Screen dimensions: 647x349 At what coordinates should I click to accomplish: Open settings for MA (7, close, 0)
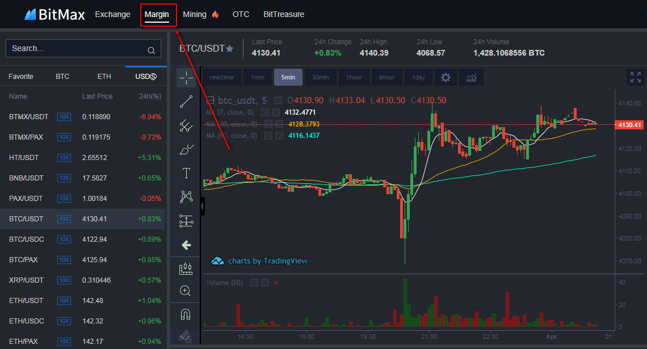[265, 112]
